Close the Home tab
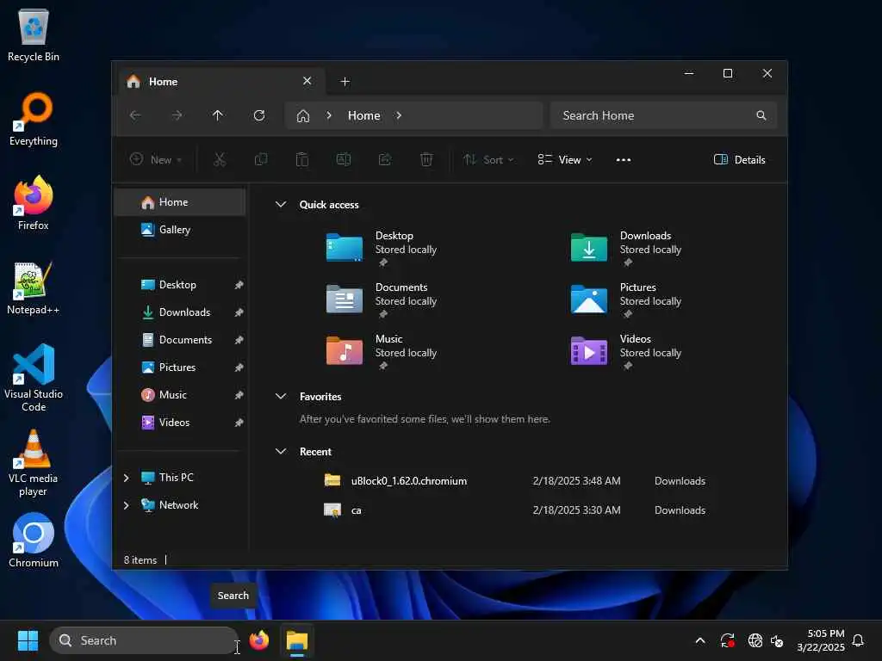Image resolution: width=882 pixels, height=661 pixels. [307, 81]
